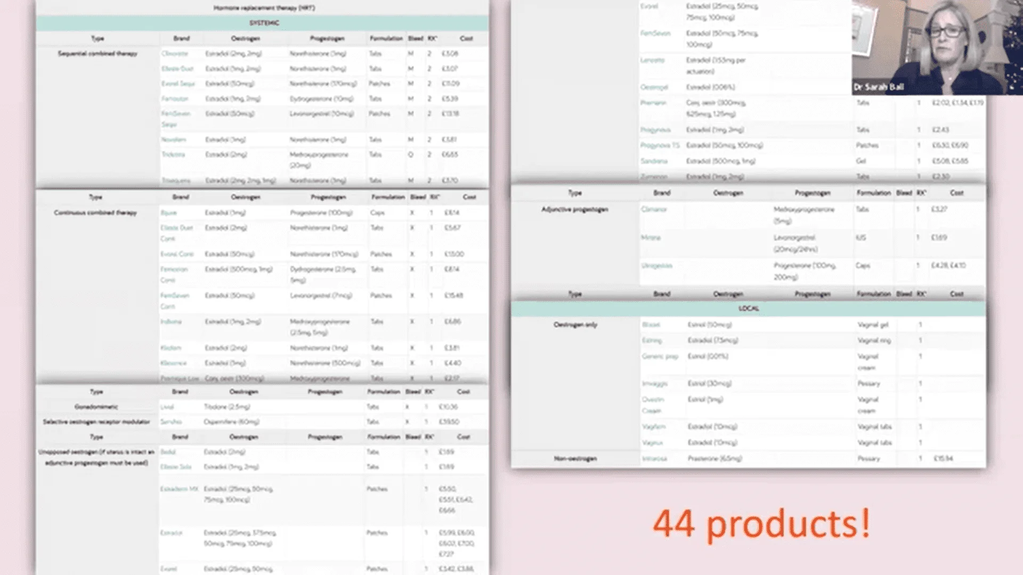Open the Novofem brand link
The image size is (1023, 575).
point(174,139)
